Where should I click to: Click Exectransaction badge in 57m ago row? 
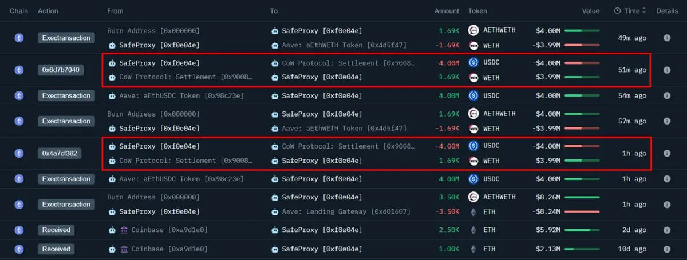click(x=66, y=121)
